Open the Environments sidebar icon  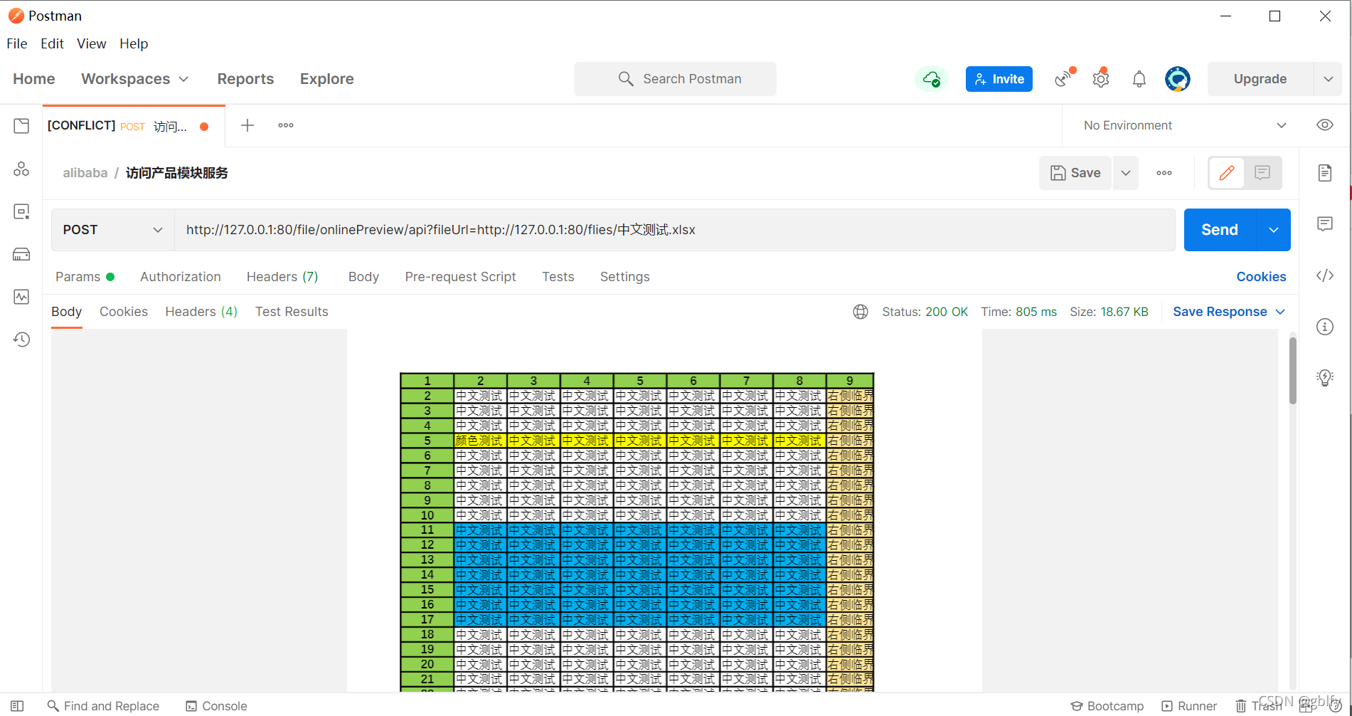tap(21, 211)
